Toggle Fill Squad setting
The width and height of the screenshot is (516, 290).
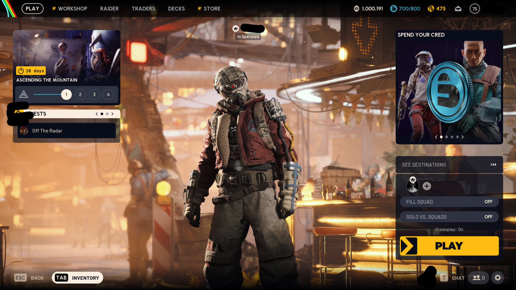point(449,202)
